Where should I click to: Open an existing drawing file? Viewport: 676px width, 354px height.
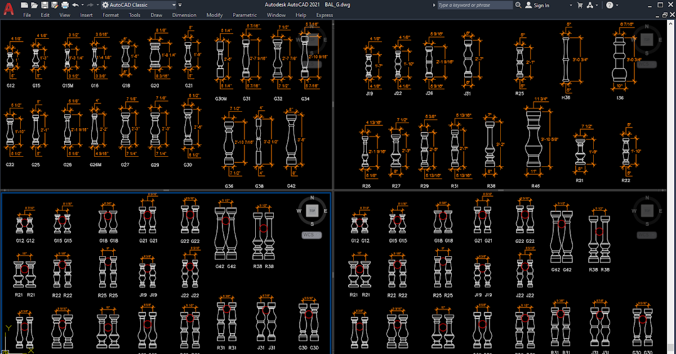coord(35,5)
